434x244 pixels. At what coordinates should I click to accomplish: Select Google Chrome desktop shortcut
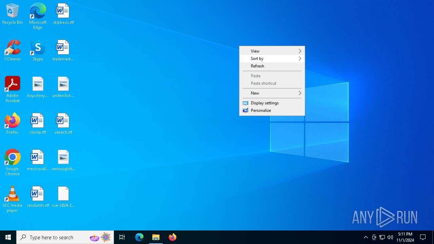pos(13,163)
